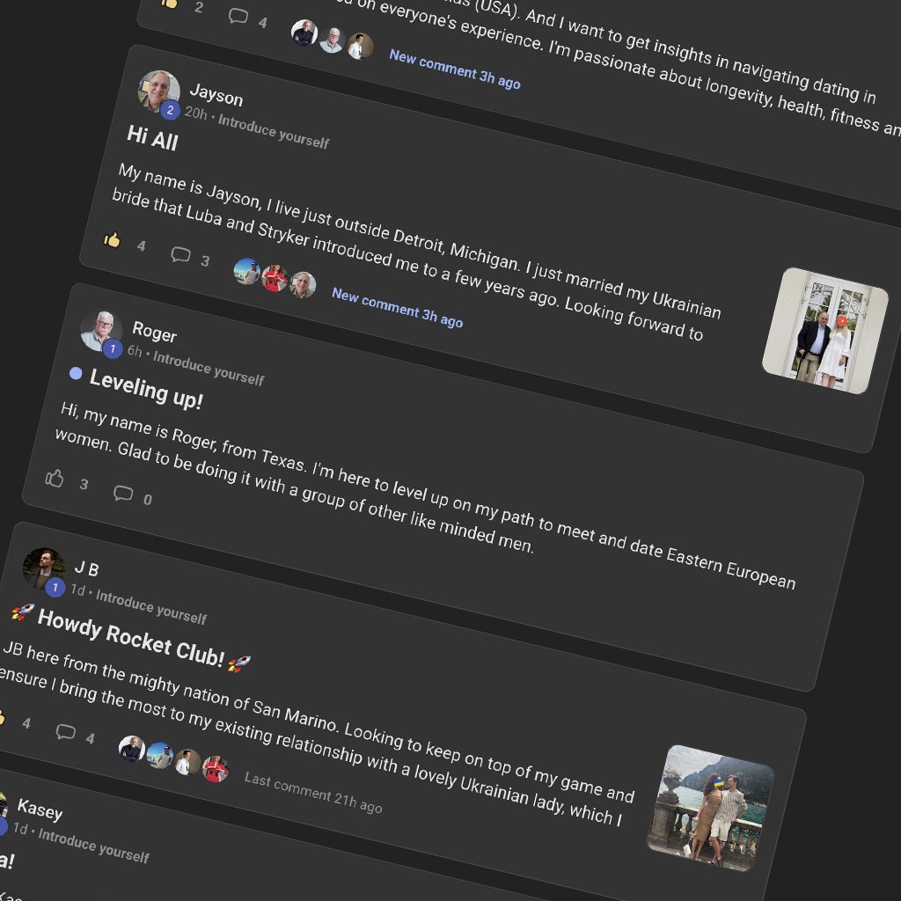Open comment icon on Roger's post

[123, 493]
